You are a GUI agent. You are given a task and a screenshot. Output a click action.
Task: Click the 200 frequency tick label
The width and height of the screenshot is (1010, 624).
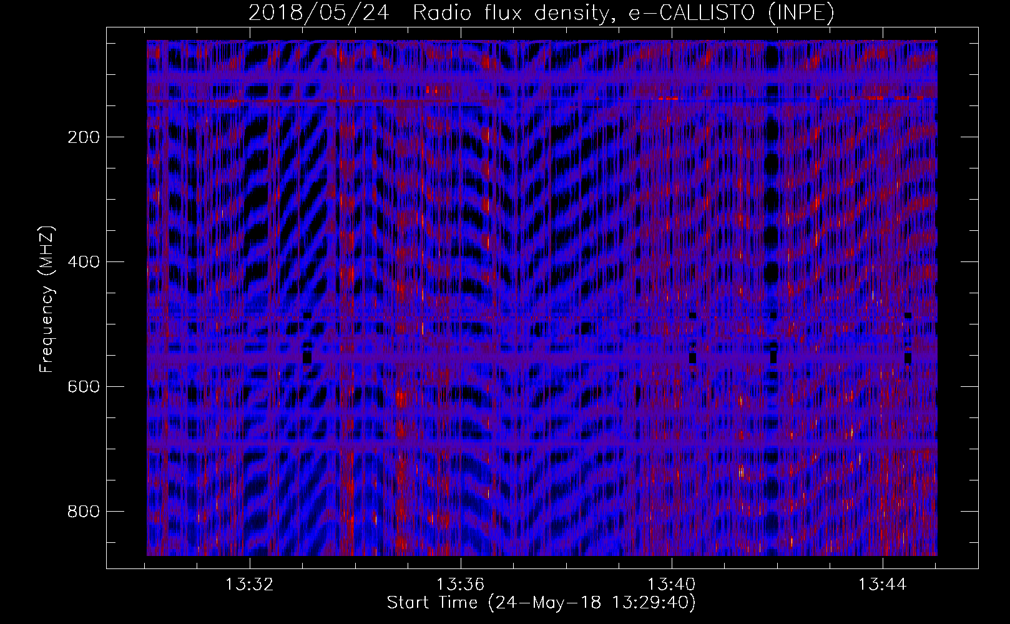(83, 137)
